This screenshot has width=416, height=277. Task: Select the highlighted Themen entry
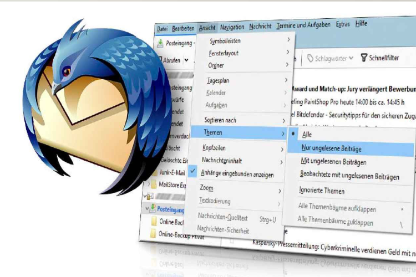(239, 132)
